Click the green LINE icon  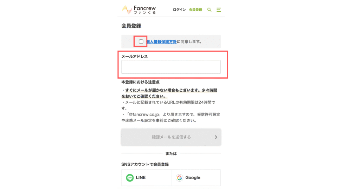click(x=130, y=178)
